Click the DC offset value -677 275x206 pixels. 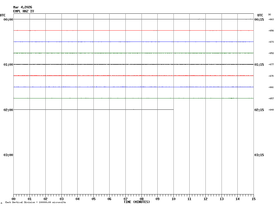pos(271,65)
